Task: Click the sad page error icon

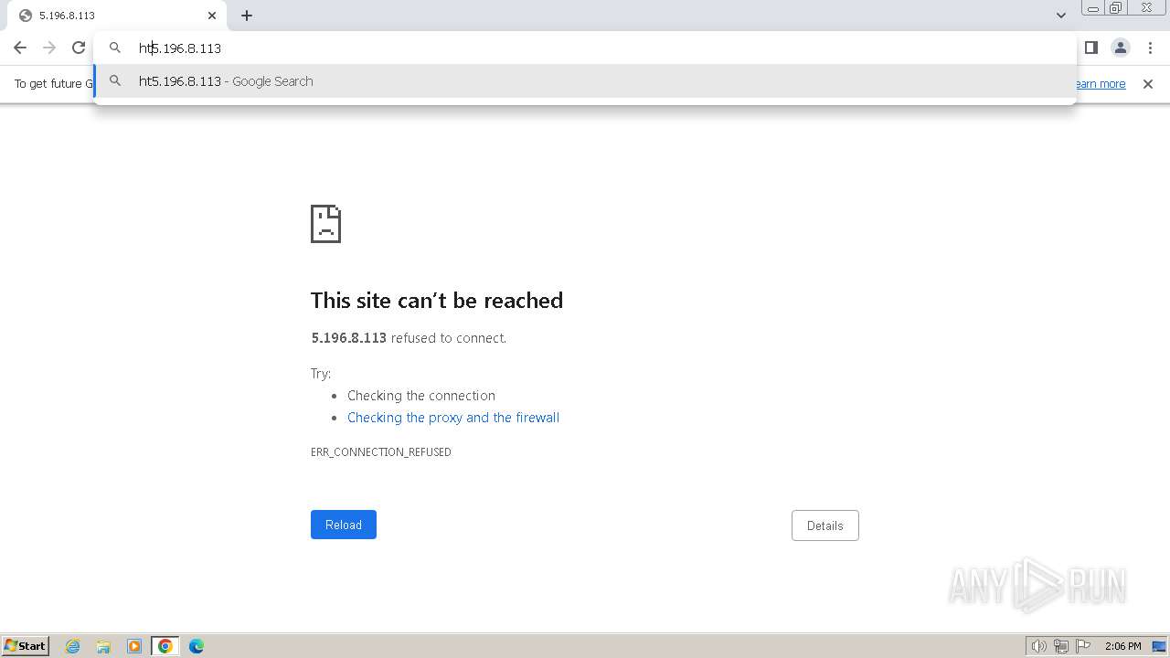Action: 326,224
